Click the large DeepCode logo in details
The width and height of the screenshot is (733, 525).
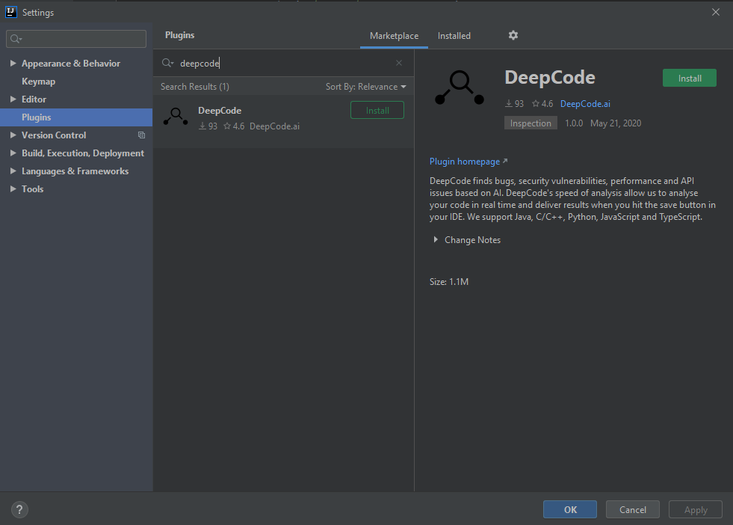460,87
